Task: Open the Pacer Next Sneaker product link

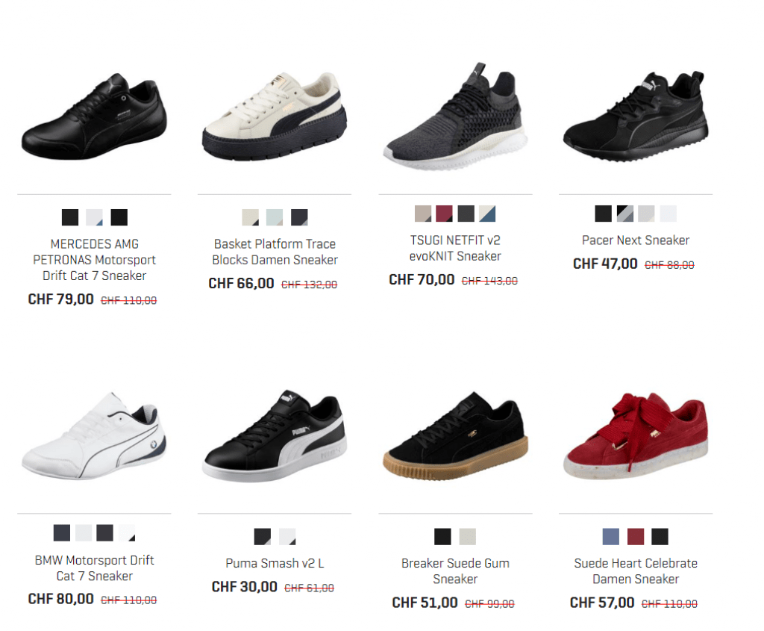Action: tap(636, 240)
